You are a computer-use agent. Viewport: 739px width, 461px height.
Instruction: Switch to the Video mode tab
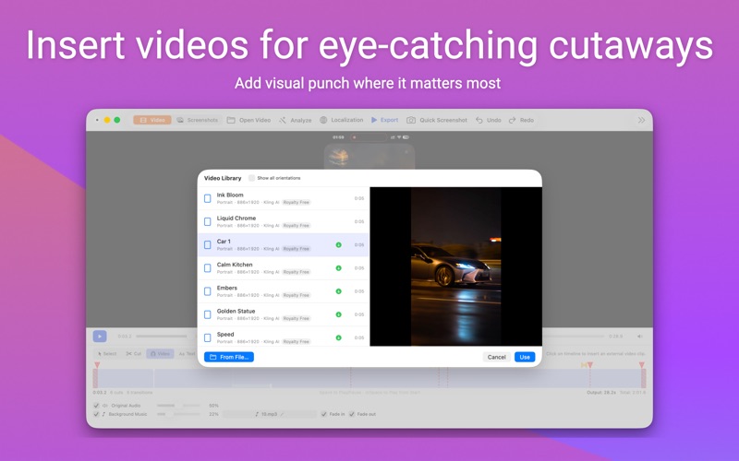click(x=152, y=120)
